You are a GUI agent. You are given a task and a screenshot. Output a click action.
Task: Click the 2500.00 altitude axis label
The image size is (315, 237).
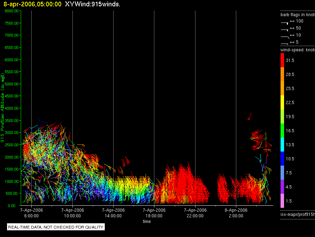click(x=12, y=145)
